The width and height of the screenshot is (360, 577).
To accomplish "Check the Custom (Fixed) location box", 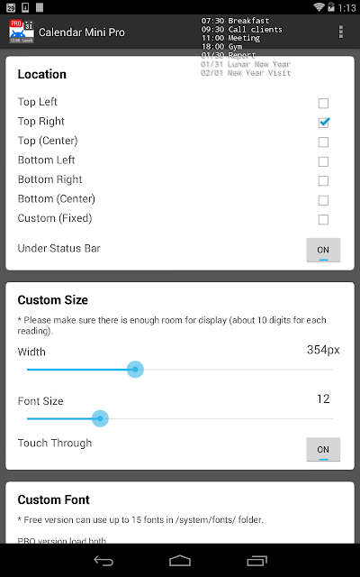I will tap(323, 220).
